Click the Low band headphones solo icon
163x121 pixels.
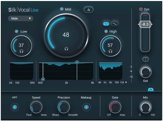(x=22, y=51)
